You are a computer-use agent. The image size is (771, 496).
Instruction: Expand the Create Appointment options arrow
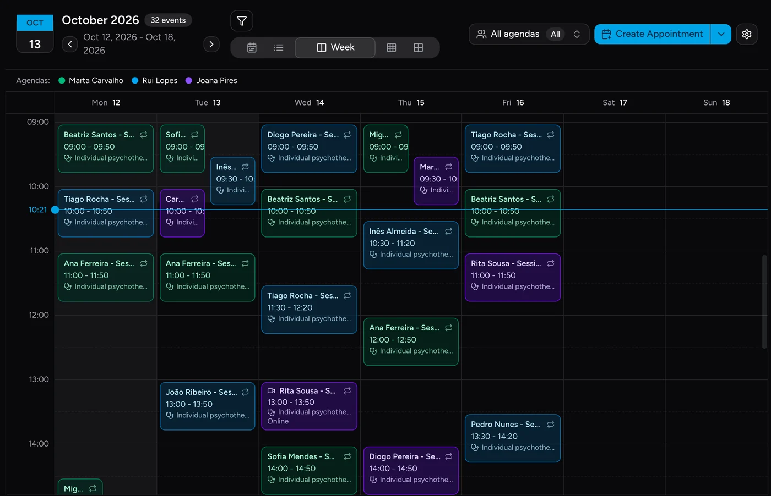click(721, 34)
